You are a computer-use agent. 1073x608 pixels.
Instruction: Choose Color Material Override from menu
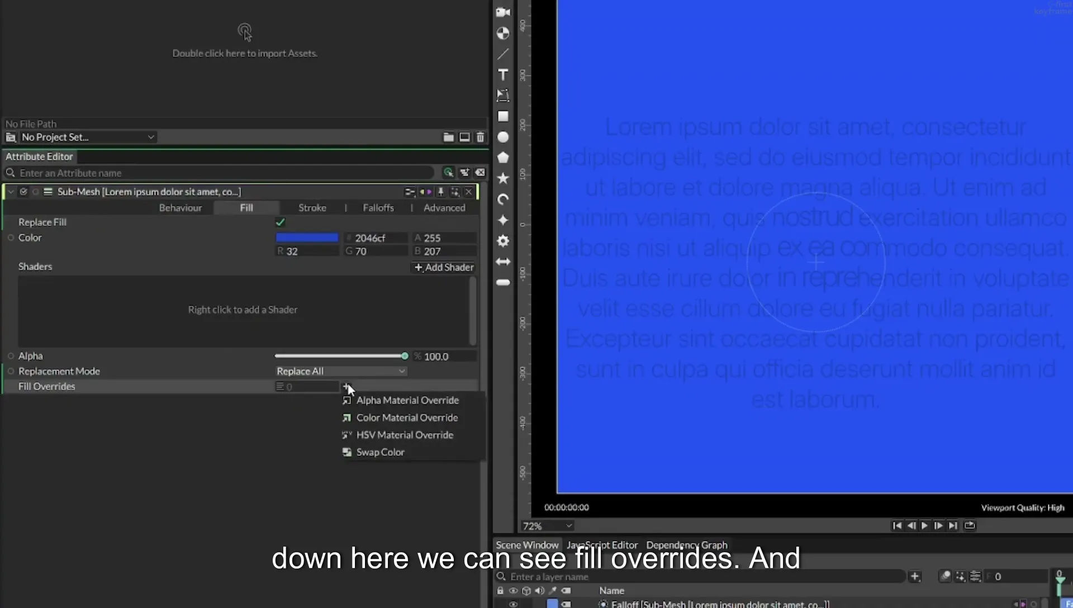(x=407, y=417)
